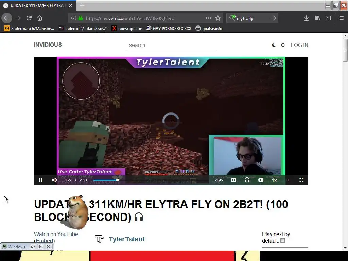The width and height of the screenshot is (348, 261).
Task: Bookmark this page with the star
Action: pyautogui.click(x=218, y=18)
